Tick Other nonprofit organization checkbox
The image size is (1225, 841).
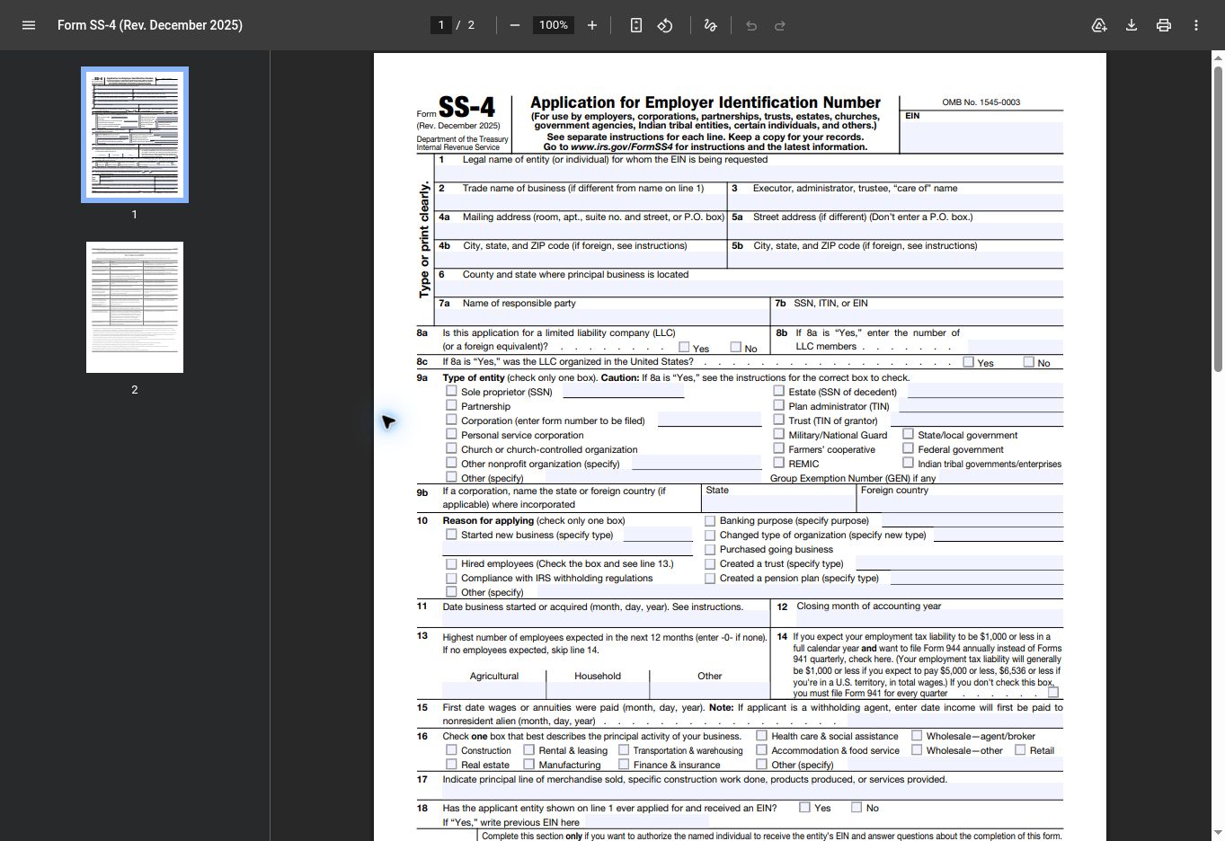click(x=451, y=463)
